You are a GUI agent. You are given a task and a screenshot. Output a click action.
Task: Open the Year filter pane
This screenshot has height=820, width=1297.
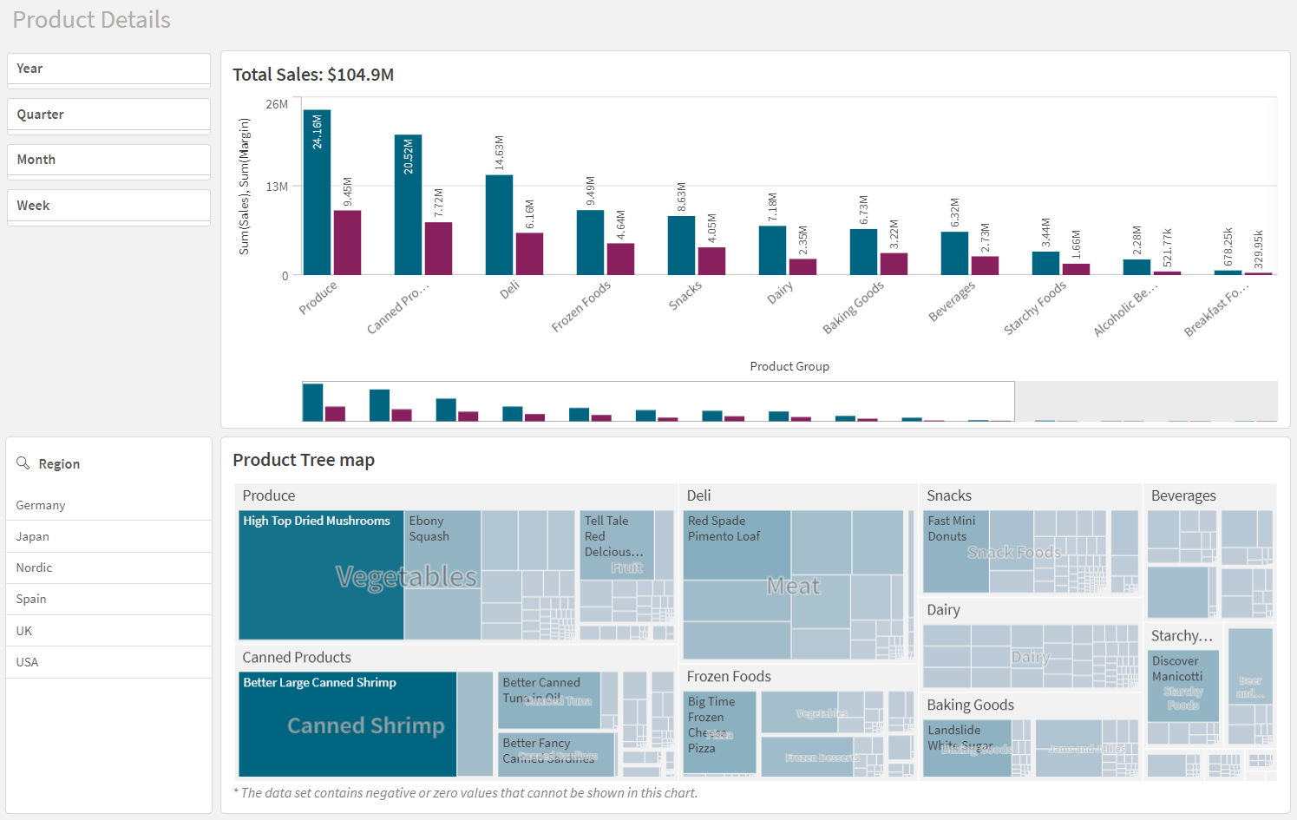pos(108,68)
